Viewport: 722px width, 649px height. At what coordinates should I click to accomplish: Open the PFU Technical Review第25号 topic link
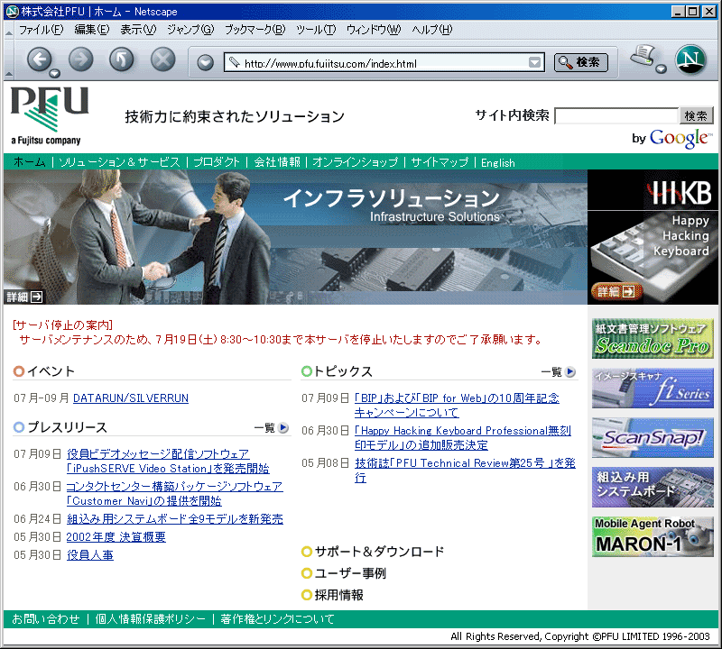click(465, 471)
